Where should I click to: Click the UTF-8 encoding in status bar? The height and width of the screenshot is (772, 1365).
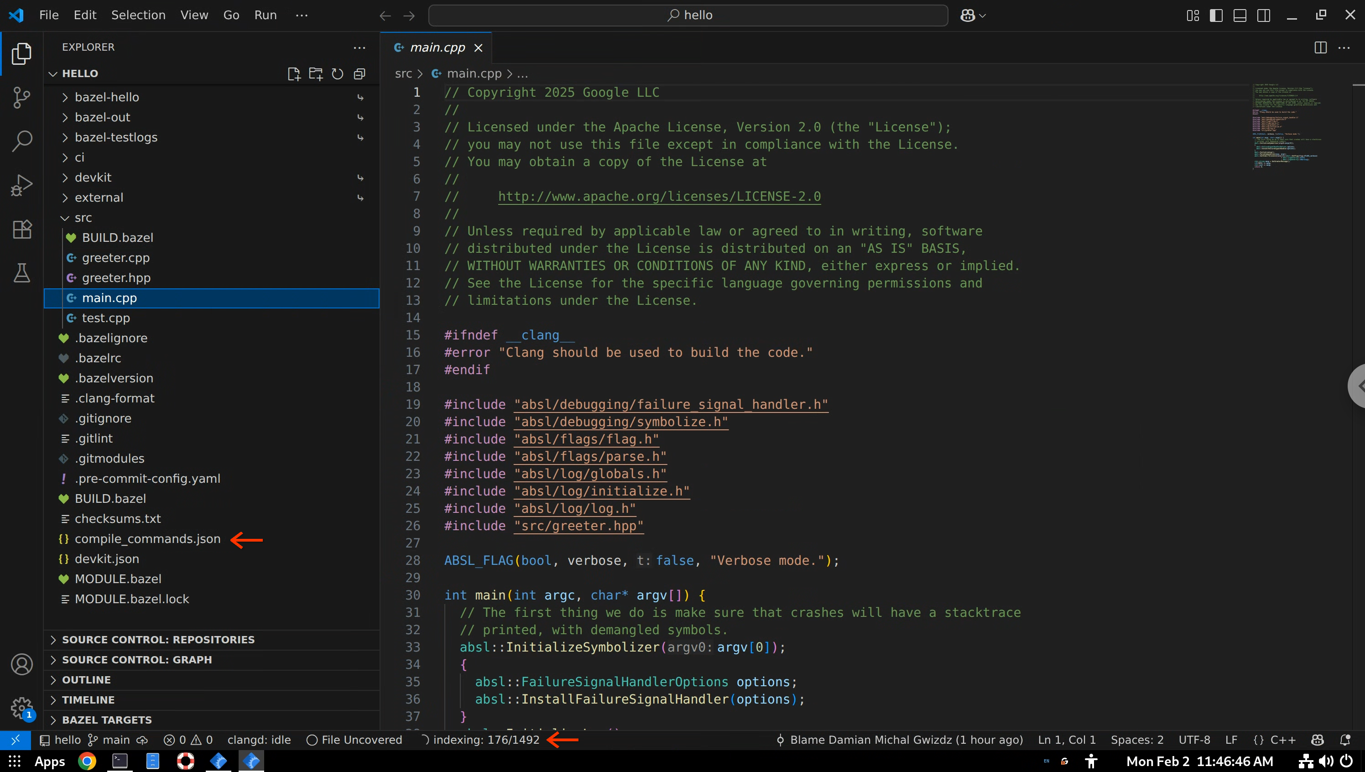[1194, 740]
